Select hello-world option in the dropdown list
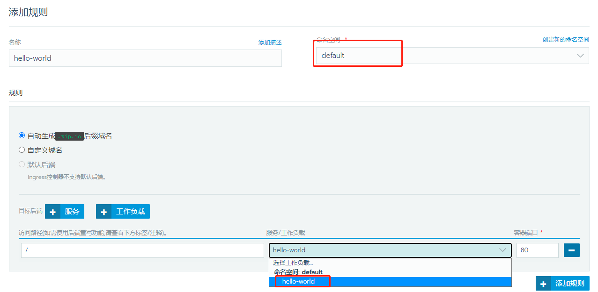The width and height of the screenshot is (598, 292). point(390,281)
